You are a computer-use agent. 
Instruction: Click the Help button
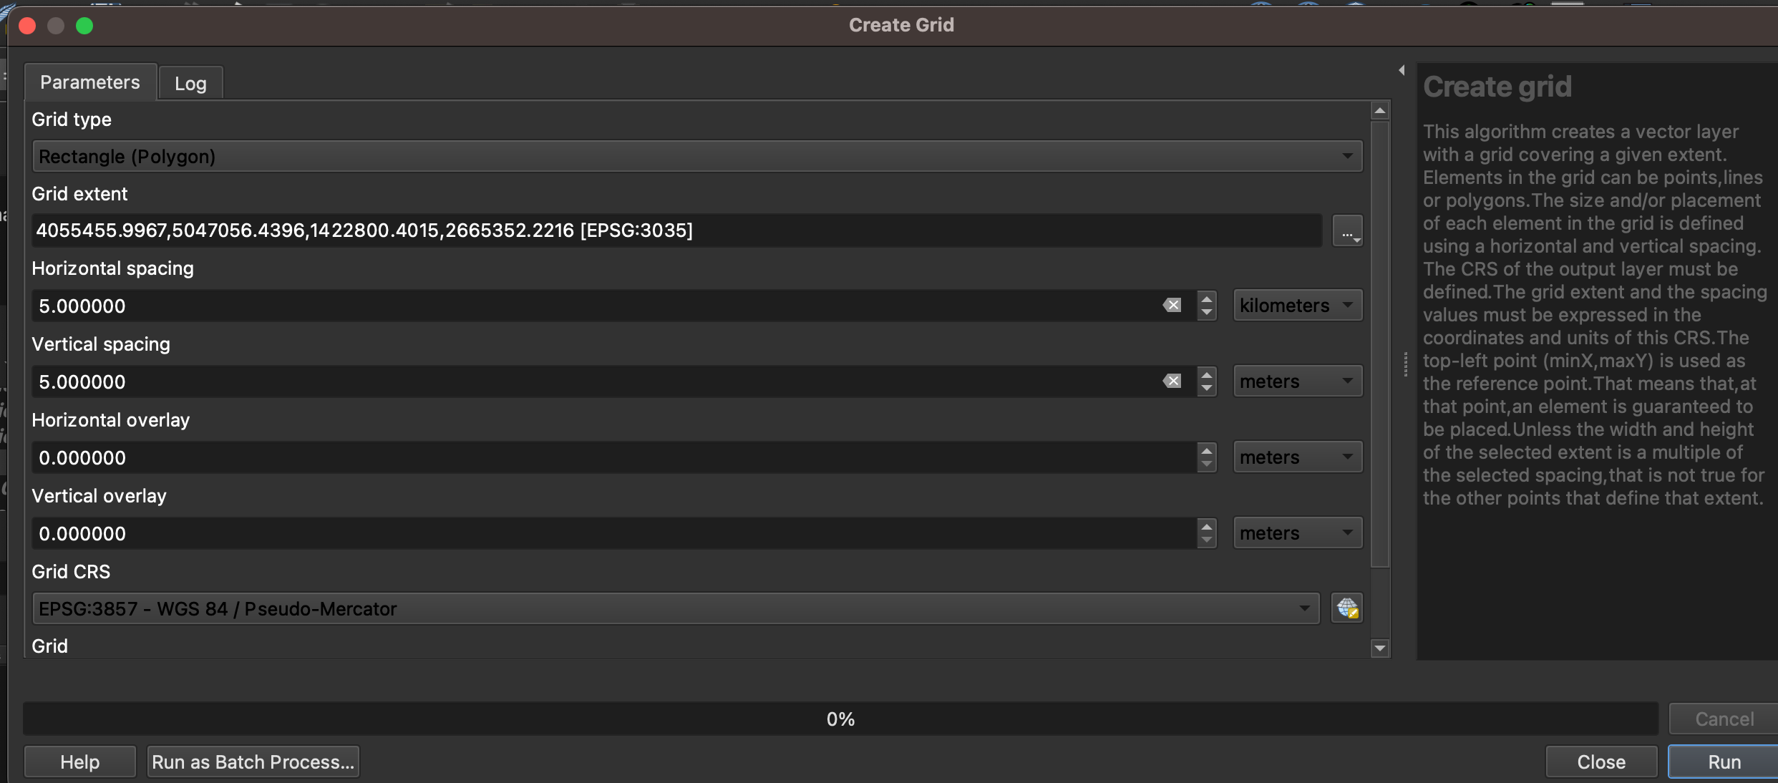coord(80,762)
